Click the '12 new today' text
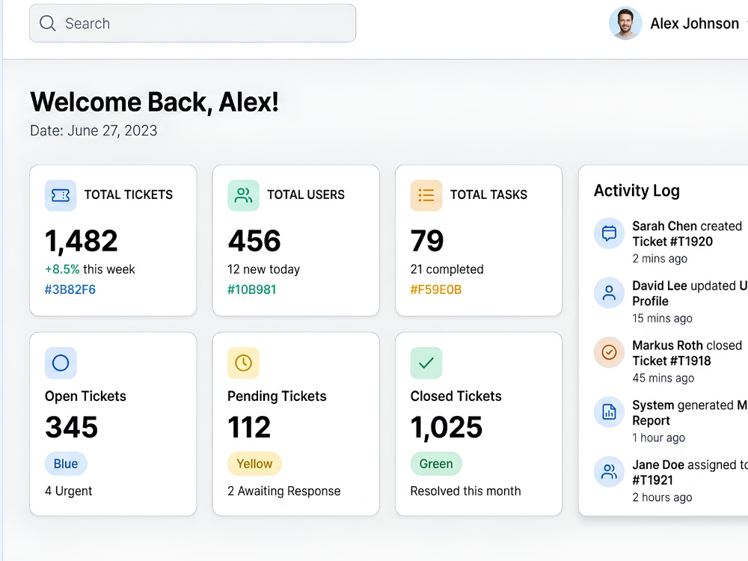This screenshot has width=748, height=561. 264,269
